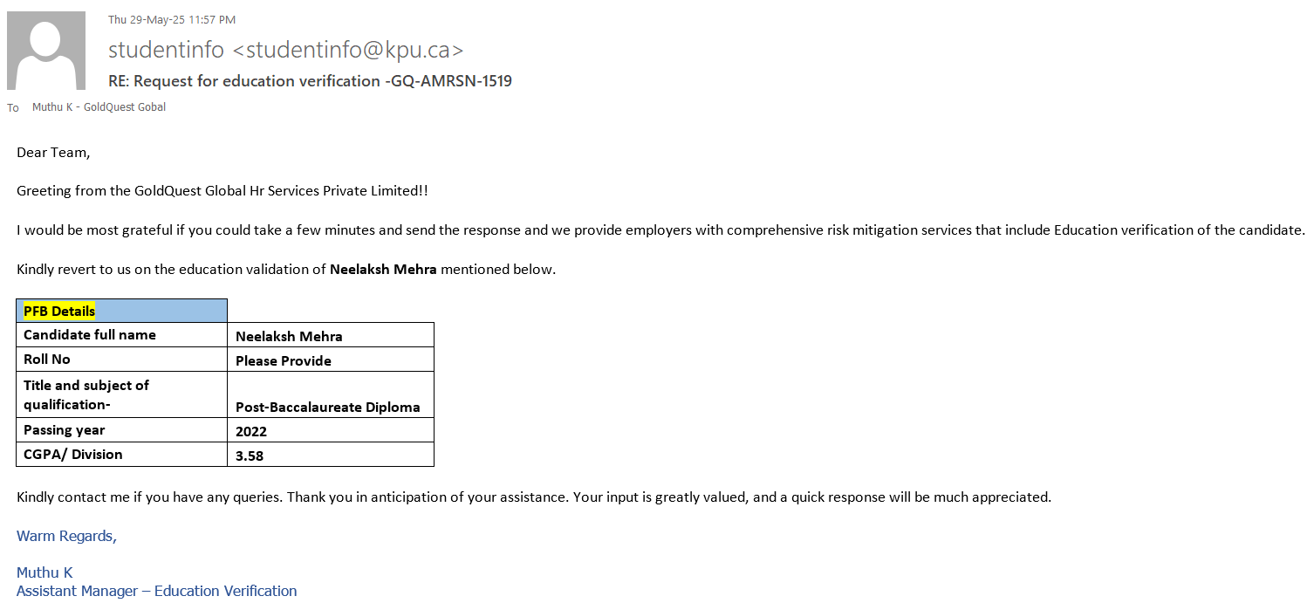The image size is (1307, 603).
Task: Click the email timestamp Thu 29-May-25
Action: click(172, 19)
